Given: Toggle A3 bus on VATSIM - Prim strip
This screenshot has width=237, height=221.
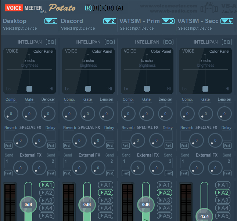Looking at the screenshot, I should tap(164, 200).
